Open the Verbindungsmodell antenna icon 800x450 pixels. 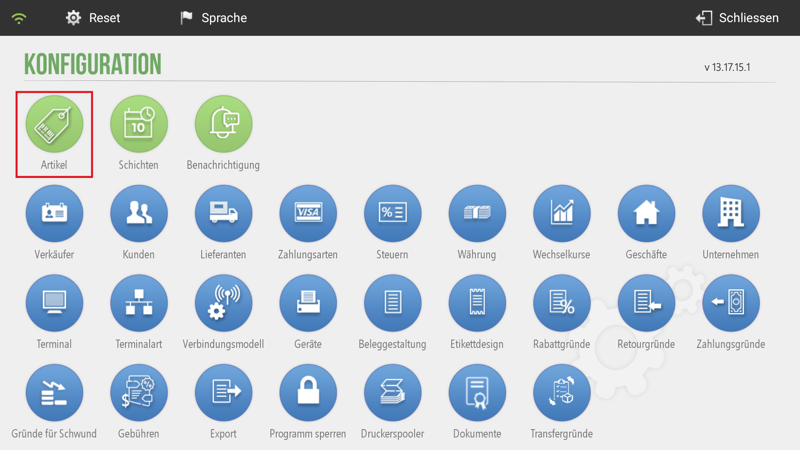click(x=224, y=303)
